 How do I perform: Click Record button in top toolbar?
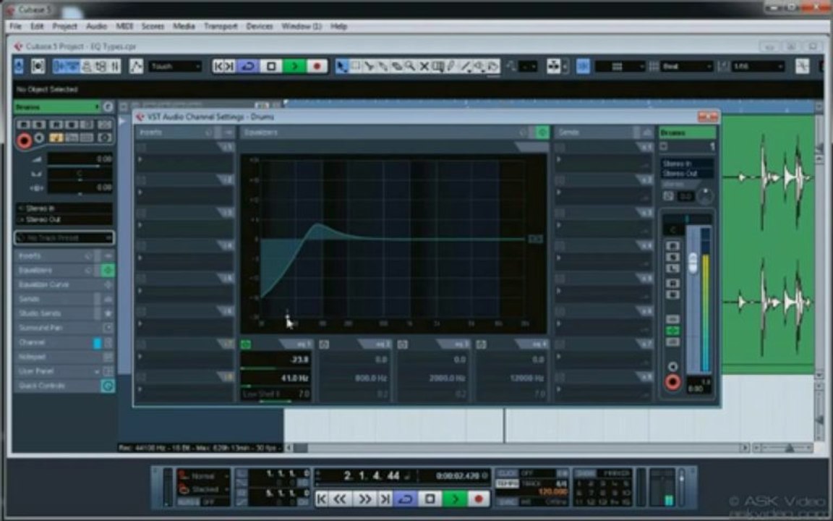(x=317, y=66)
